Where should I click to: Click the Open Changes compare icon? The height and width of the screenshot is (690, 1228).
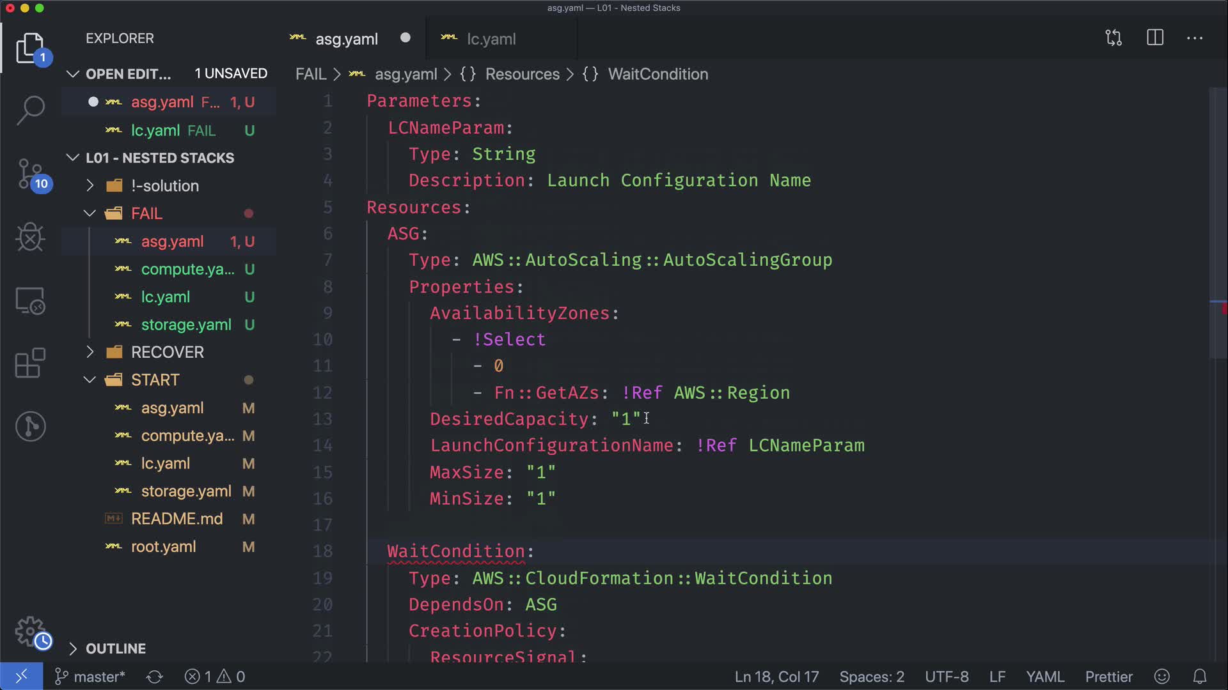1114,38
